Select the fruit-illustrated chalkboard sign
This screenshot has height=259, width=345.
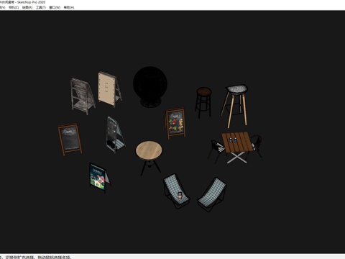coord(175,123)
